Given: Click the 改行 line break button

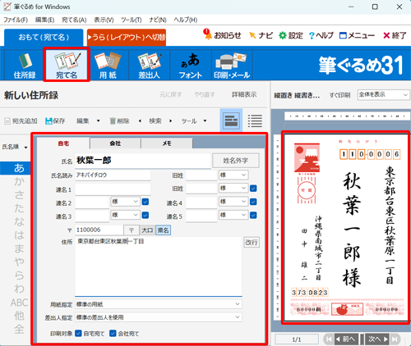Looking at the screenshot, I should [x=252, y=243].
